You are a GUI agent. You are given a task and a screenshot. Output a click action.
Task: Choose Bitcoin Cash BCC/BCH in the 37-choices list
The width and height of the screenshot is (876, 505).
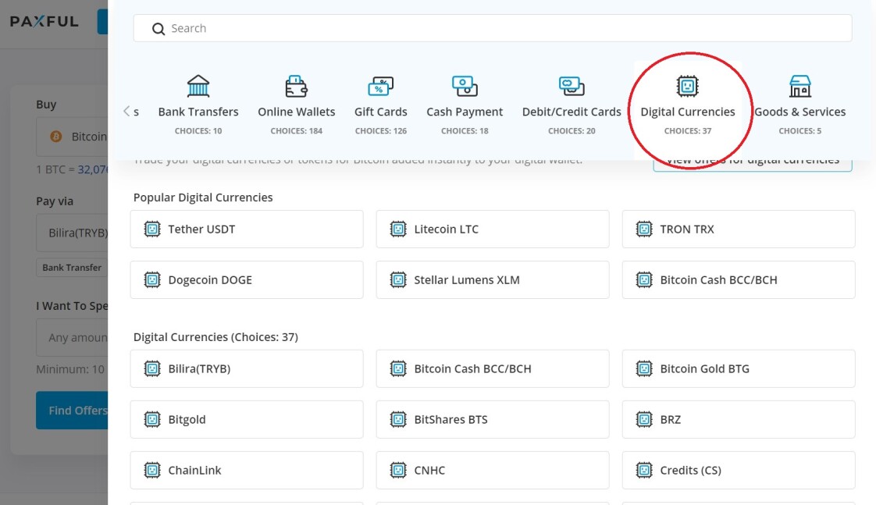click(x=492, y=368)
